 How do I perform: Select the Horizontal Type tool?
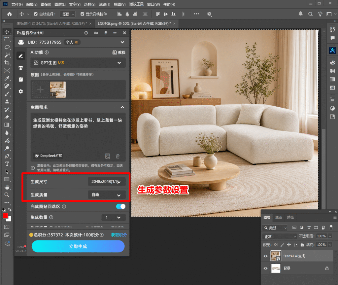[7, 164]
